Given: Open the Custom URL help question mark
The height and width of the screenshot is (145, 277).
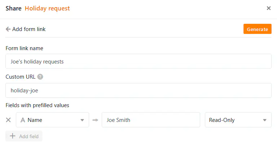Looking at the screenshot, I should (x=40, y=77).
